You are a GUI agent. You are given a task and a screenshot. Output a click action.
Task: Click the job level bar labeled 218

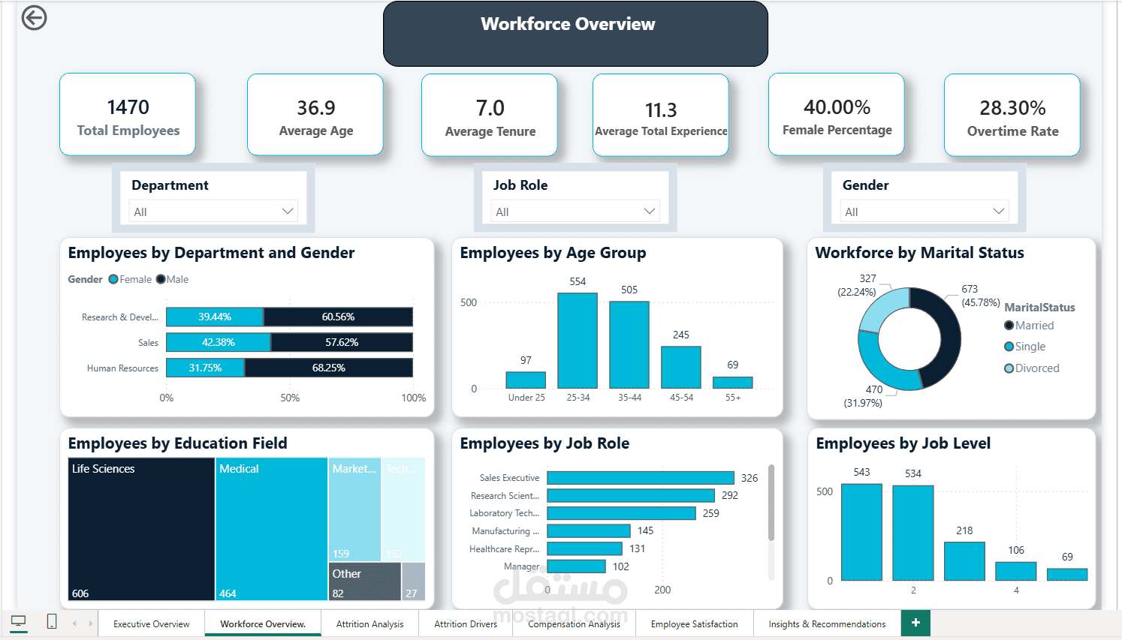coord(964,561)
